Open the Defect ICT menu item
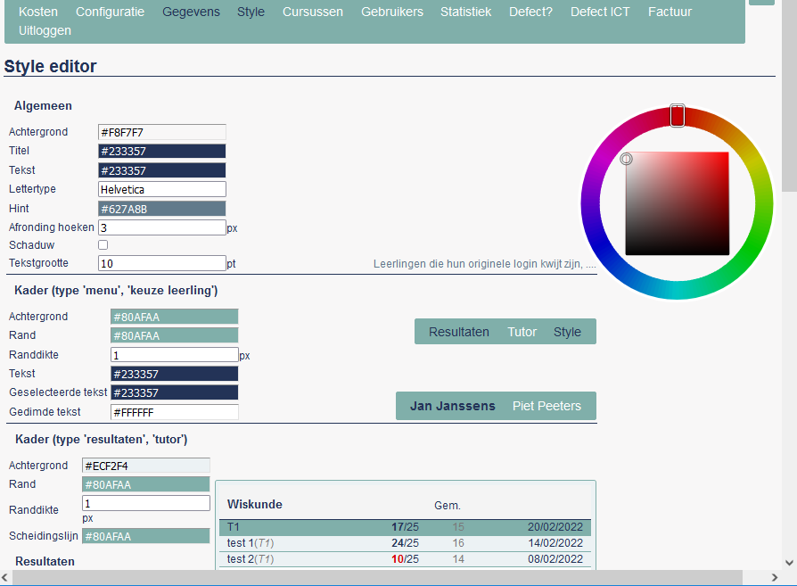 [x=600, y=12]
